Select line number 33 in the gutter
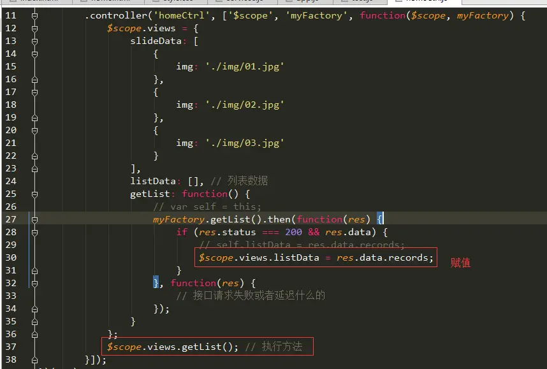Image resolution: width=547 pixels, height=369 pixels. (x=11, y=296)
